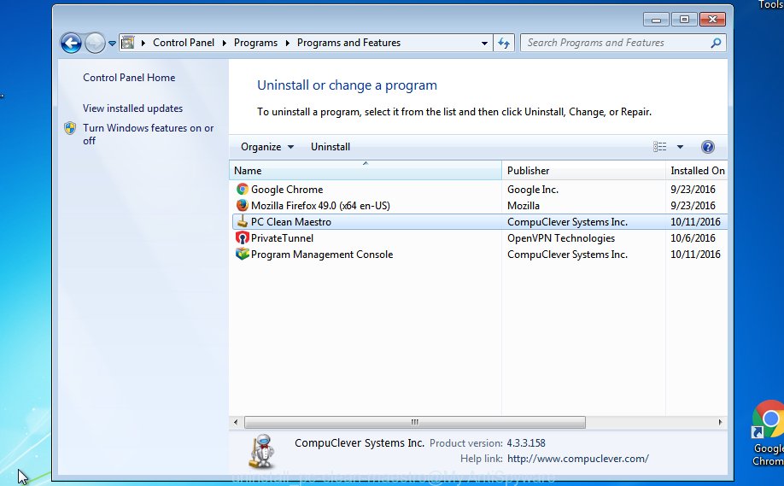Click the Forward navigation arrow button

(95, 43)
